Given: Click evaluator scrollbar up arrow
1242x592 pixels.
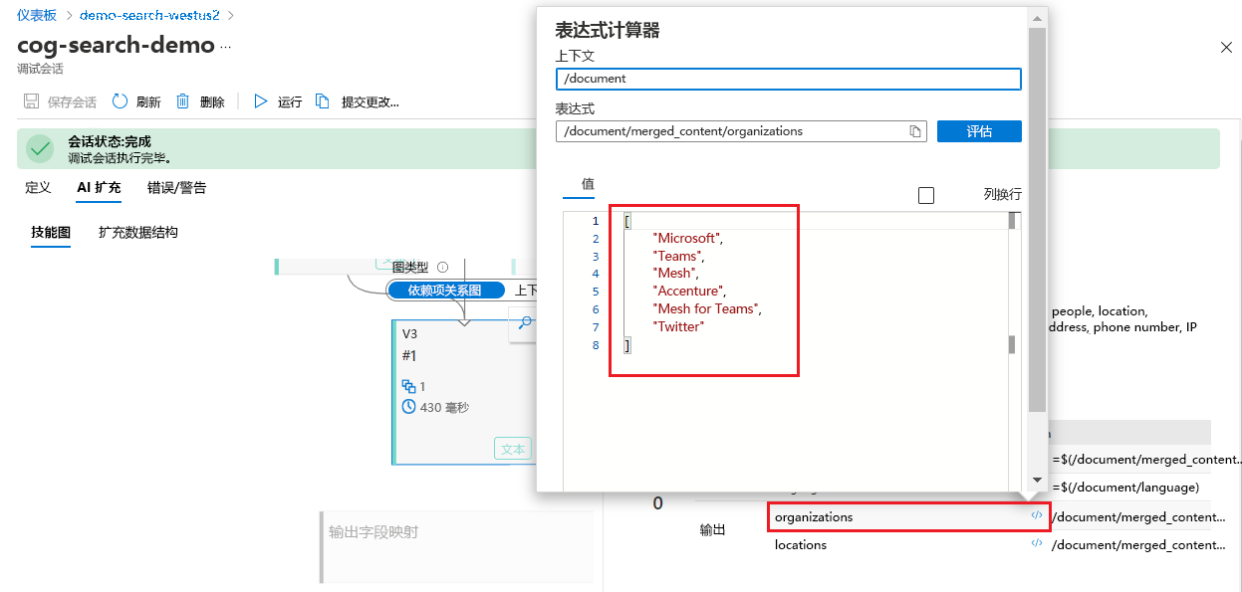Looking at the screenshot, I should coord(1038,18).
